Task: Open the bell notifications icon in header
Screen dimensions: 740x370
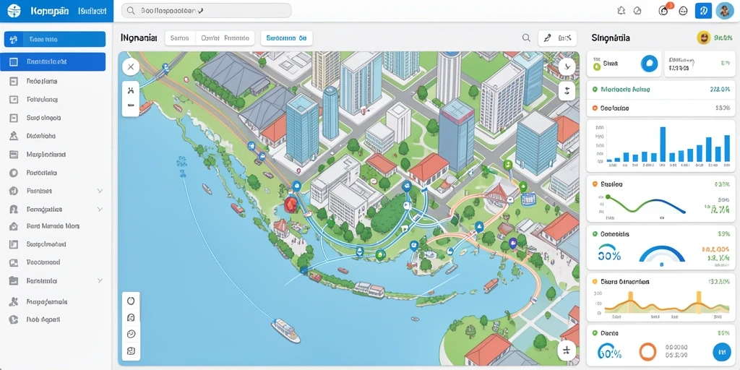Action: pos(621,10)
